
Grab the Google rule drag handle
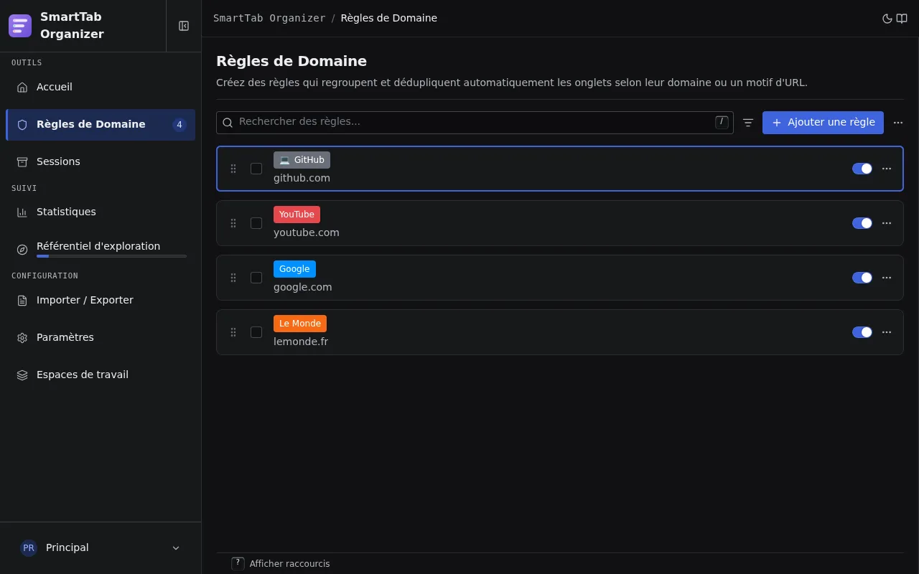(x=233, y=278)
